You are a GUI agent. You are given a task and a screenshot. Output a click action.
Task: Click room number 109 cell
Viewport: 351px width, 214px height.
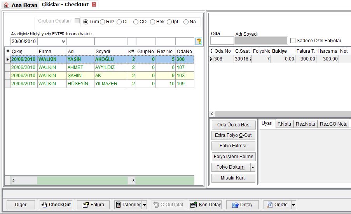click(x=185, y=84)
